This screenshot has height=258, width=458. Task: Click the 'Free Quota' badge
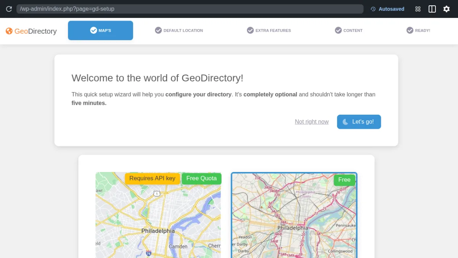(x=202, y=178)
